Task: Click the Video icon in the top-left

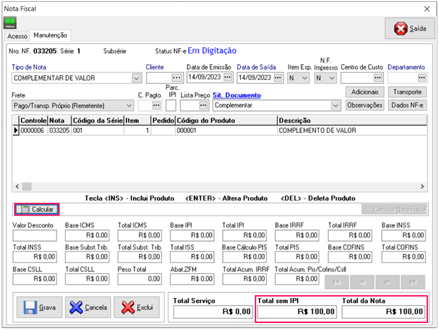Action: (x=10, y=23)
